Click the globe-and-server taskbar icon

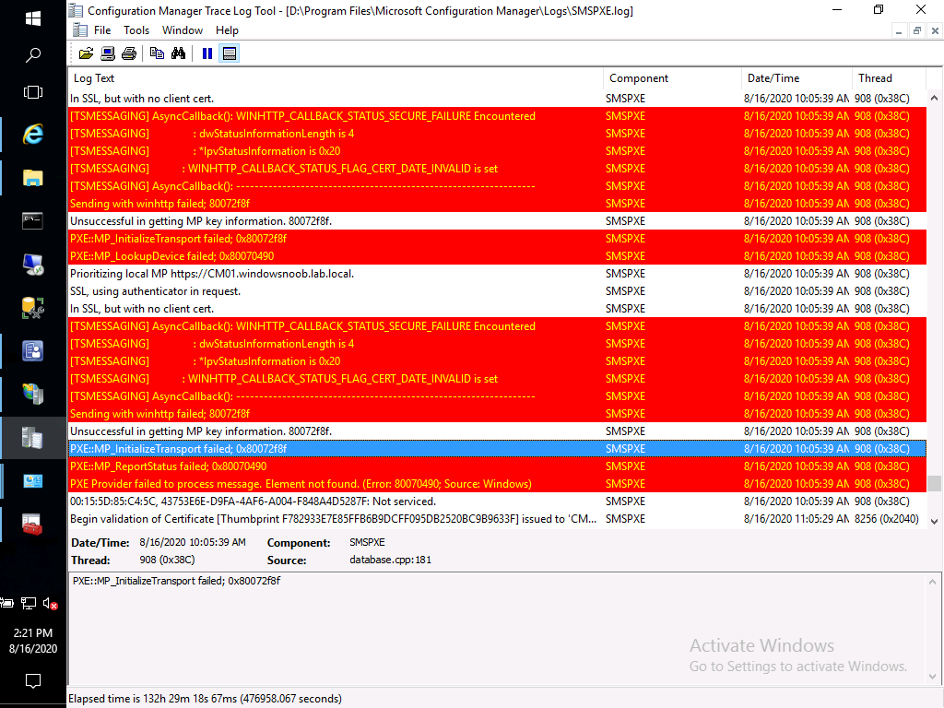coord(33,395)
